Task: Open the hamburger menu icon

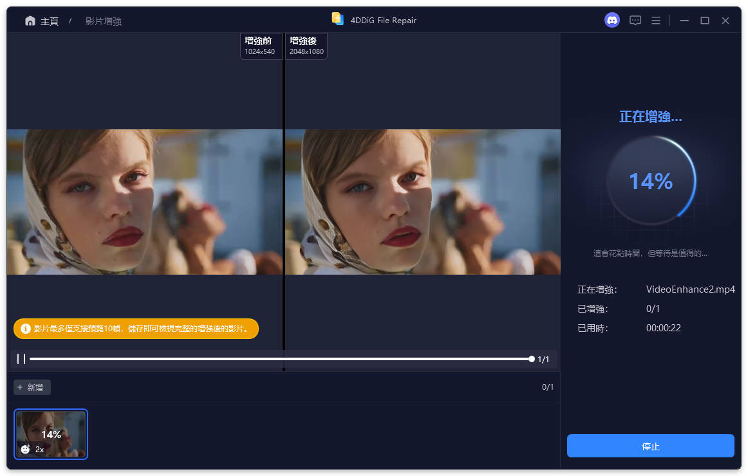Action: point(655,20)
